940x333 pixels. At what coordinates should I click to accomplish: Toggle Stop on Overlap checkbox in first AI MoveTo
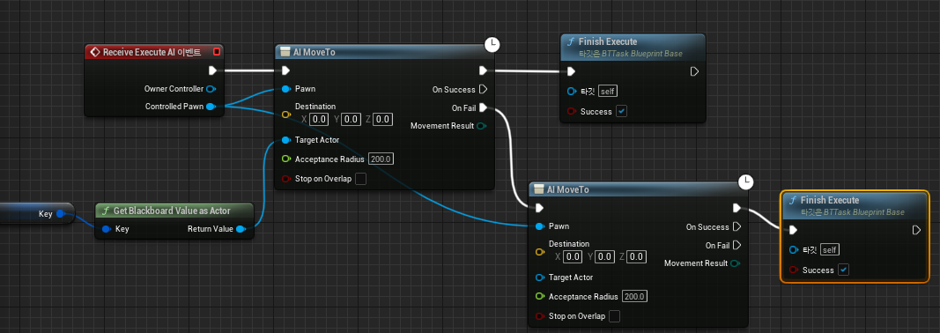[x=360, y=179]
